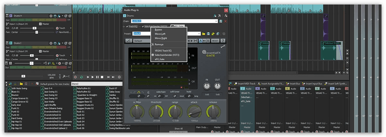This screenshot has height=137, width=386.
Task: Open eFX Gate help question mark
Action: [222, 41]
